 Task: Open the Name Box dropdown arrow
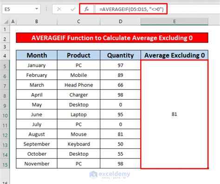click(37, 9)
